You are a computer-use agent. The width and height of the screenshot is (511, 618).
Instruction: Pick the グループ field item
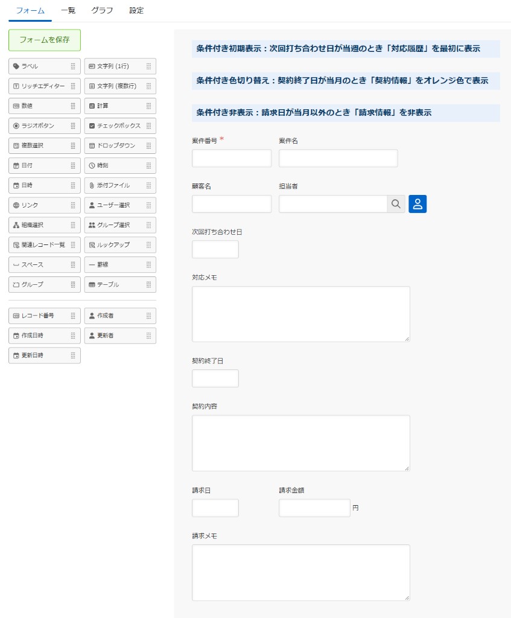click(45, 285)
